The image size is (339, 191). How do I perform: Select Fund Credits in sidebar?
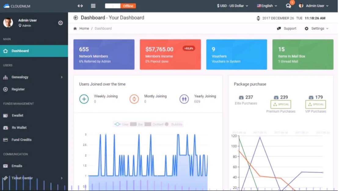point(21,140)
